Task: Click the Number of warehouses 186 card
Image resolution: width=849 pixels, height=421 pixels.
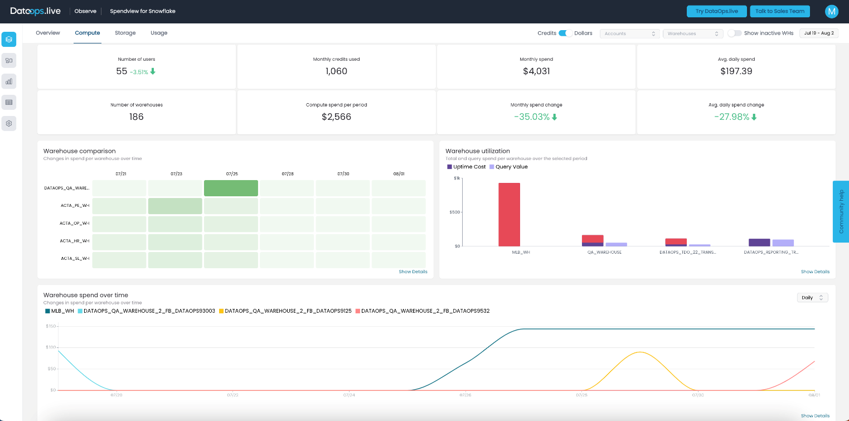Action: (x=137, y=112)
